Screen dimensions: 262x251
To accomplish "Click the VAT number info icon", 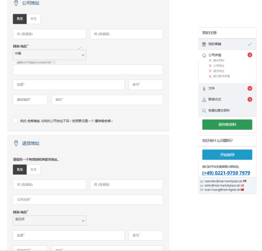I will click(54, 63).
